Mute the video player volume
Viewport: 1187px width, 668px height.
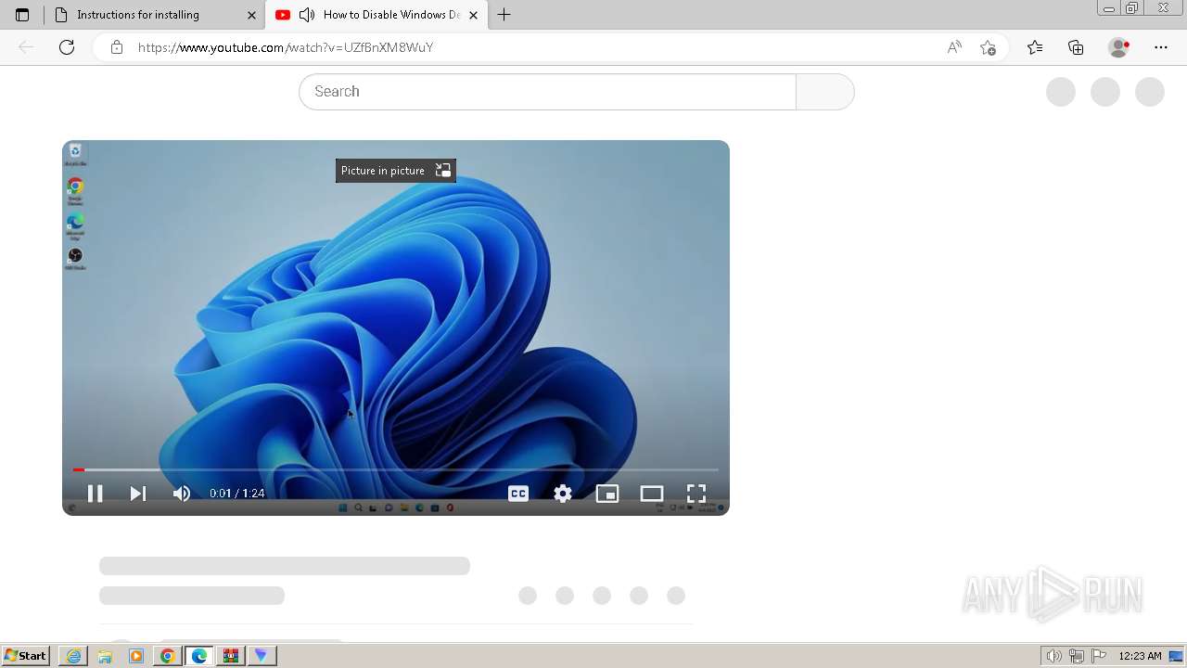pos(182,494)
